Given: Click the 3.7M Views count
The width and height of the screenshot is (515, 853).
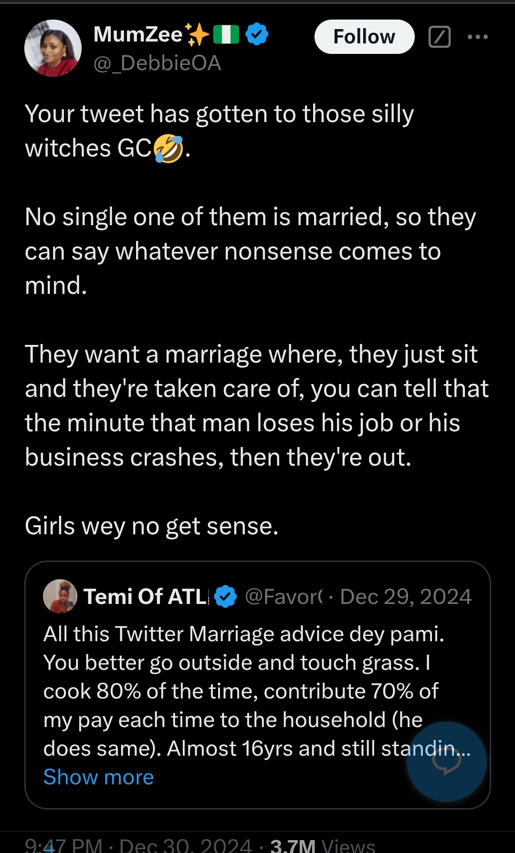Looking at the screenshot, I should click(x=322, y=846).
